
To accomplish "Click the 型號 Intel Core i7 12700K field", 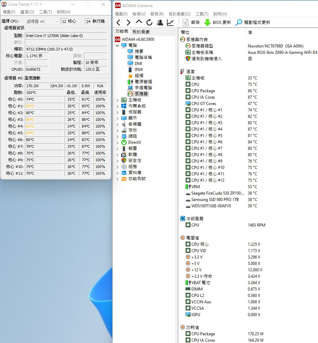I will click(66, 36).
